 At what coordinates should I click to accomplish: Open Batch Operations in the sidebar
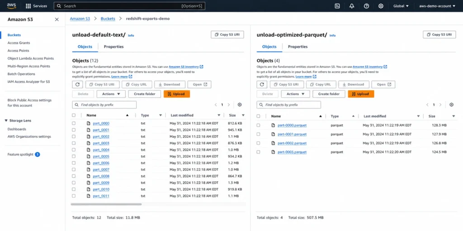(21, 74)
